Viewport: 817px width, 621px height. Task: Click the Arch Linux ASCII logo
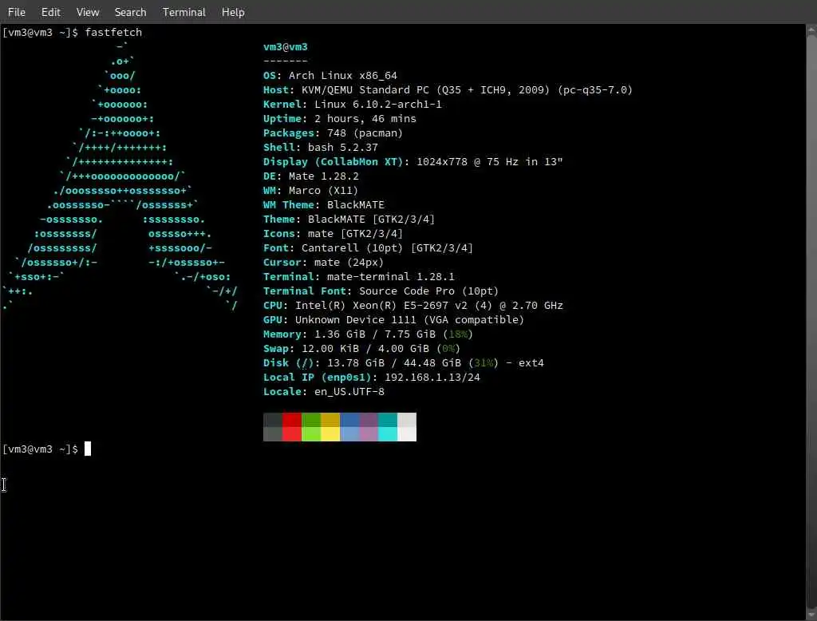tap(120, 176)
